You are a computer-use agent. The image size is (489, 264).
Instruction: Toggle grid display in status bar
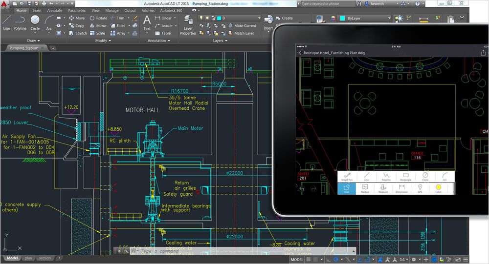pos(309,259)
